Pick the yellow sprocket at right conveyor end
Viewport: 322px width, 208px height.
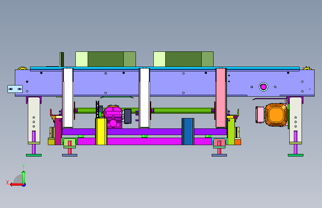pyautogui.click(x=307, y=68)
